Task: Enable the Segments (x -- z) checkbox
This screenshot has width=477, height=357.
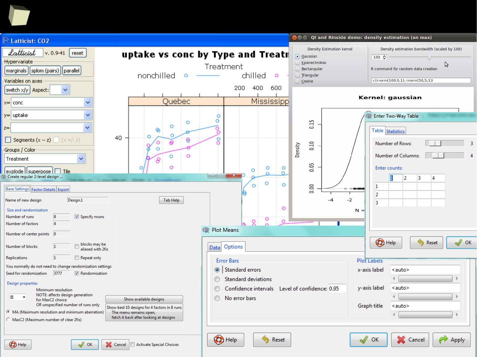Action: pyautogui.click(x=8, y=140)
